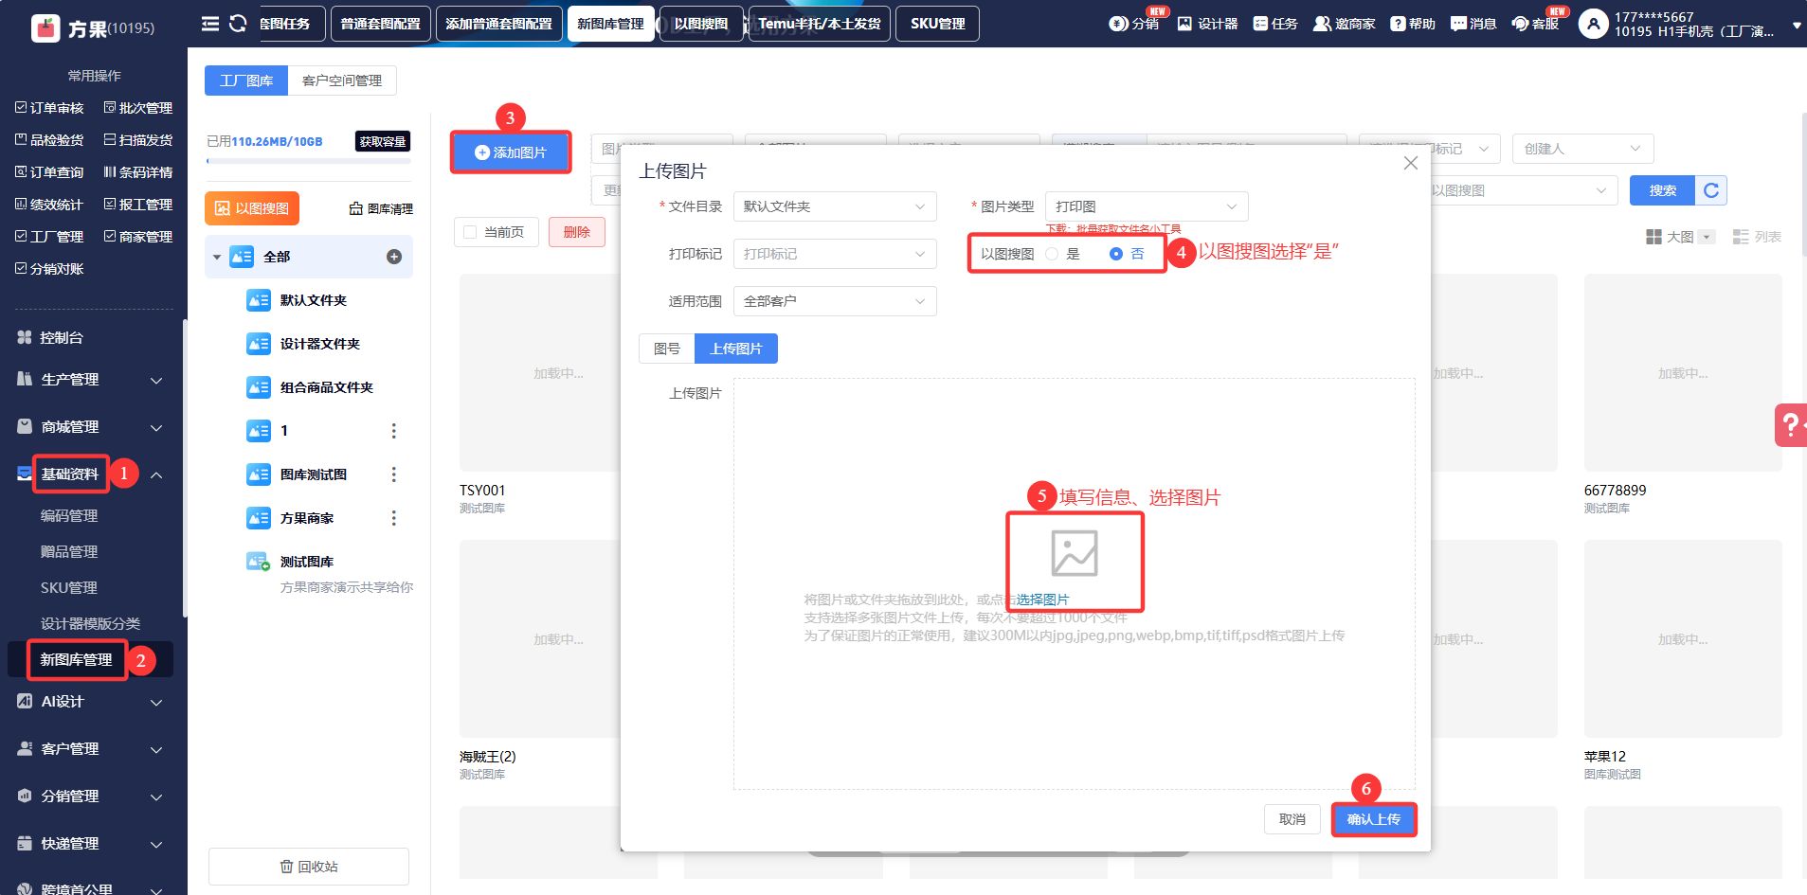Click the add folder plus icon beside 全部
The image size is (1807, 895).
tap(394, 257)
